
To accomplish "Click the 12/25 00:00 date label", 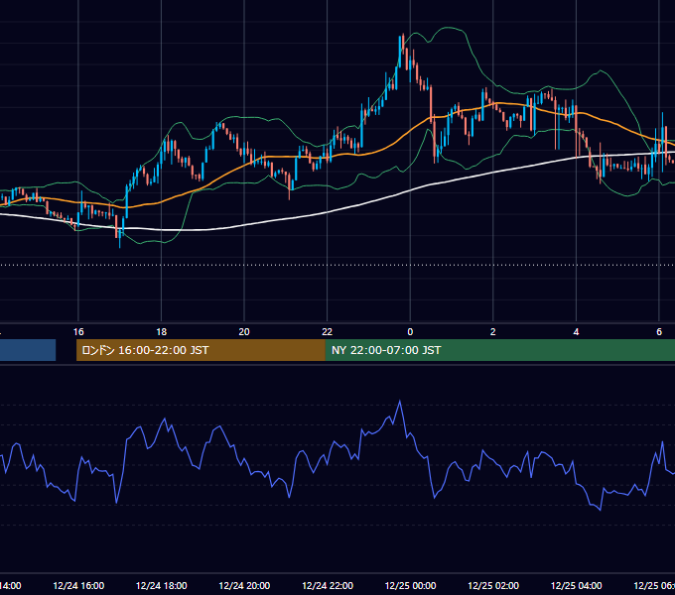I will (410, 586).
